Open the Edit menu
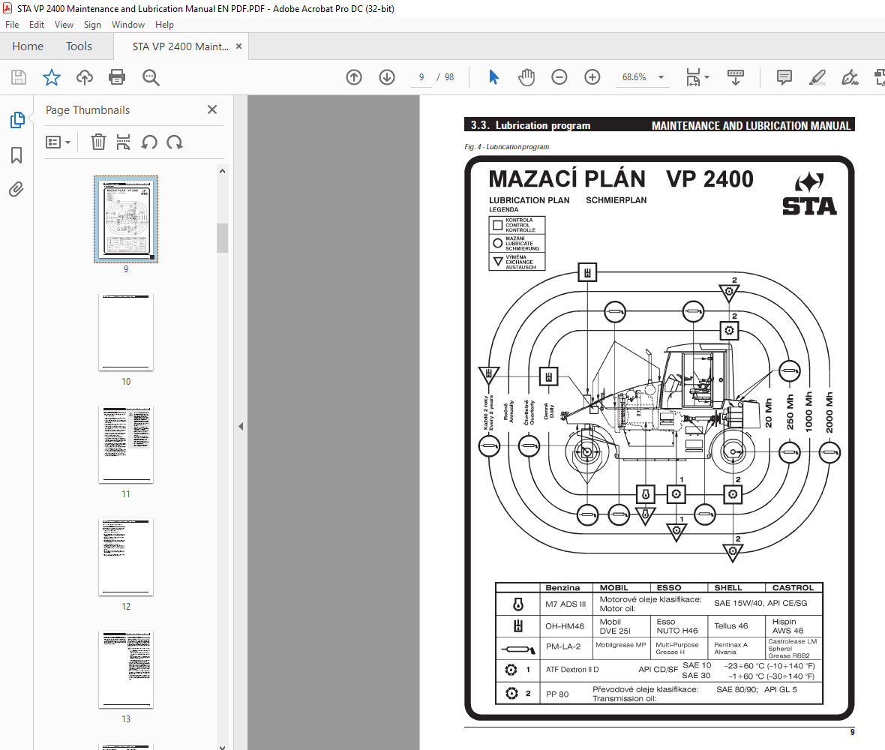The height and width of the screenshot is (750, 885). [x=37, y=25]
